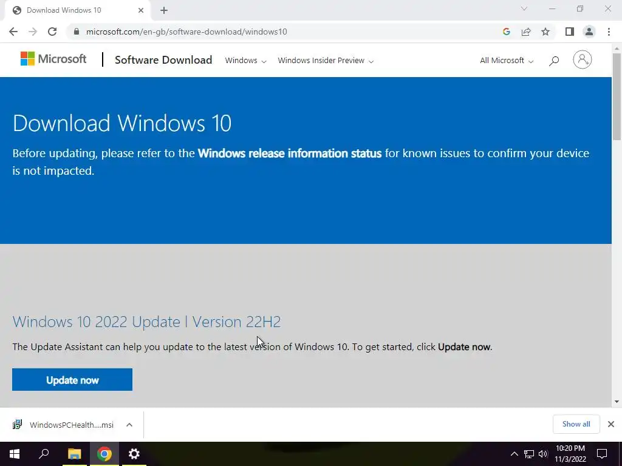Expand the Windows navigation menu
Image resolution: width=622 pixels, height=466 pixels.
coord(245,61)
